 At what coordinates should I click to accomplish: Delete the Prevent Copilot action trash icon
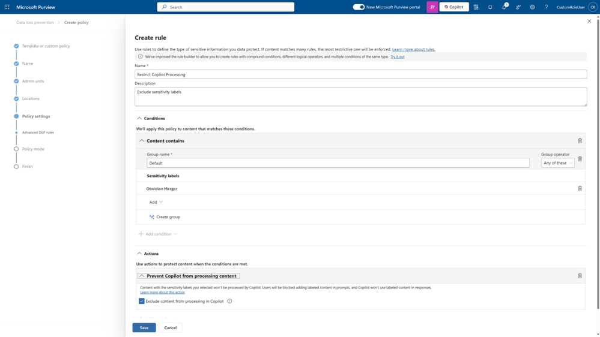click(x=580, y=275)
